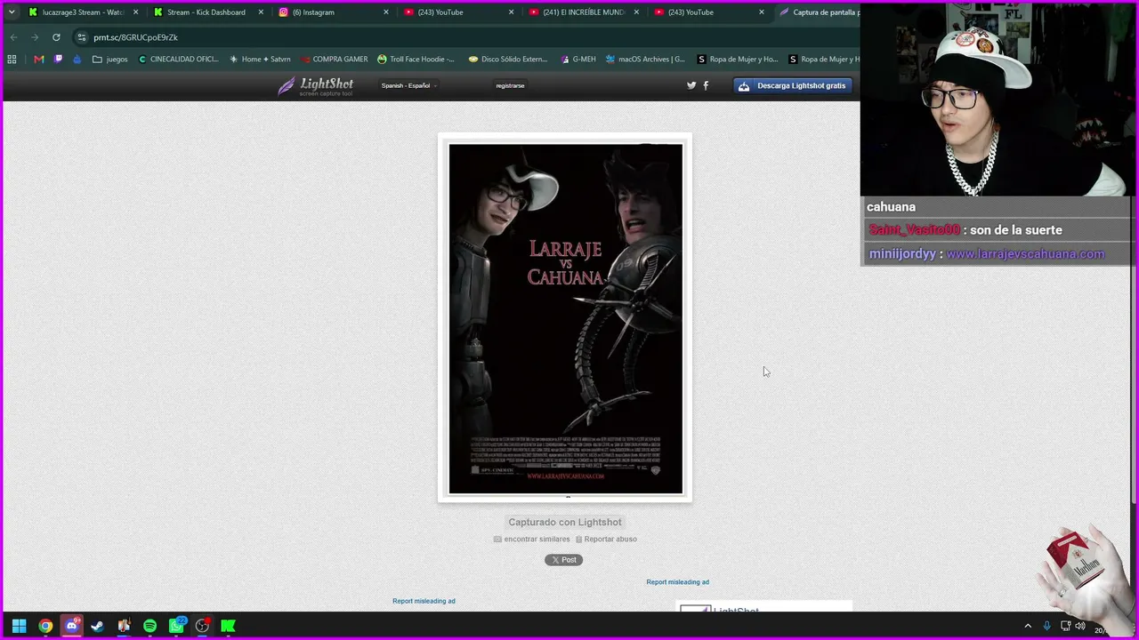Open the Kick app from the taskbar

(x=228, y=626)
